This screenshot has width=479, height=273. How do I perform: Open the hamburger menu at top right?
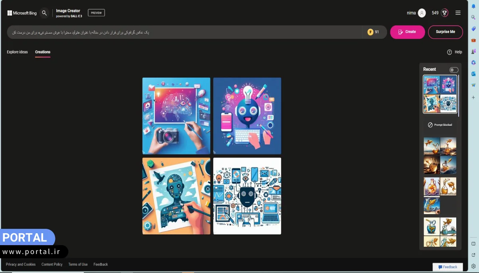click(458, 13)
